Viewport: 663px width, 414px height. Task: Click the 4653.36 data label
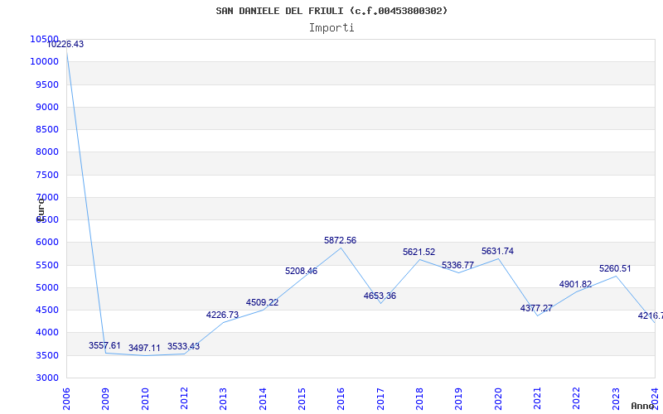tap(380, 296)
